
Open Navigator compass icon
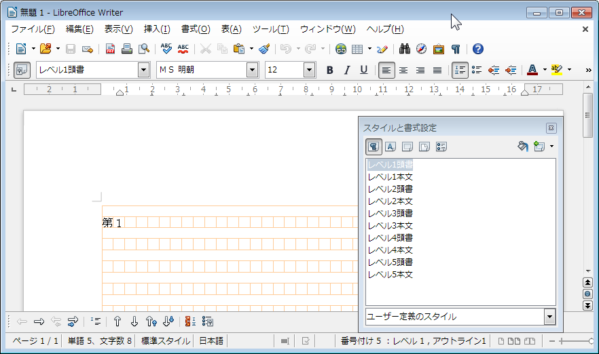(421, 49)
